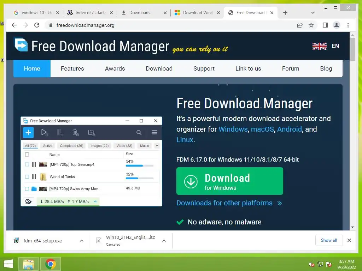Open the Home menu item
The image size is (362, 271).
point(32,69)
